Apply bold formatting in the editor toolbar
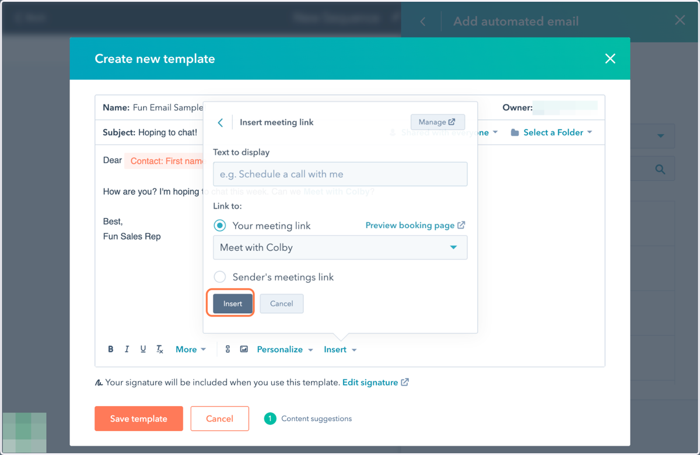Viewport: 700px width, 455px height. click(x=110, y=349)
